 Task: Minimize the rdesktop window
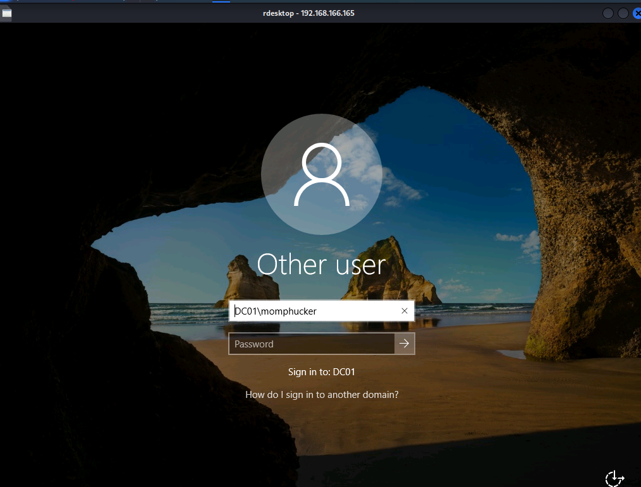[x=608, y=13]
